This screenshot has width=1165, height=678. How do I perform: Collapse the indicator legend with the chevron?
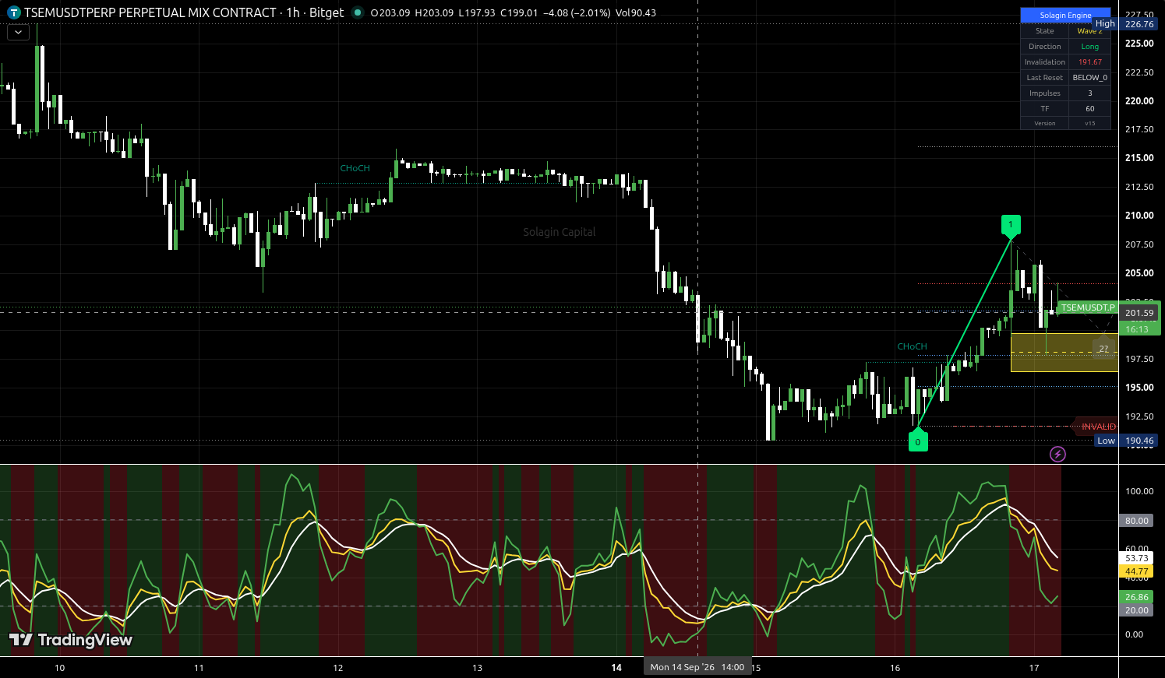pyautogui.click(x=18, y=33)
